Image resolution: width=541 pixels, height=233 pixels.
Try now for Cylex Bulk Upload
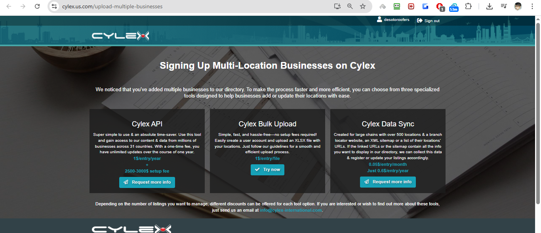tap(267, 170)
